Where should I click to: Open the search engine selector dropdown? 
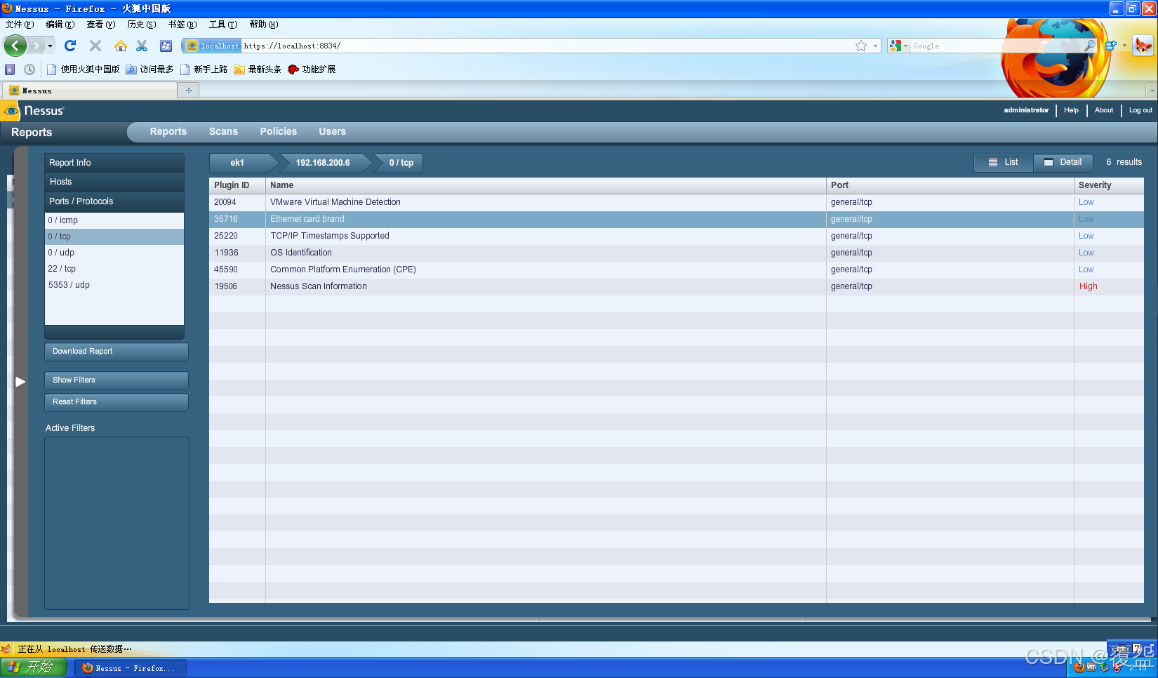pyautogui.click(x=905, y=46)
